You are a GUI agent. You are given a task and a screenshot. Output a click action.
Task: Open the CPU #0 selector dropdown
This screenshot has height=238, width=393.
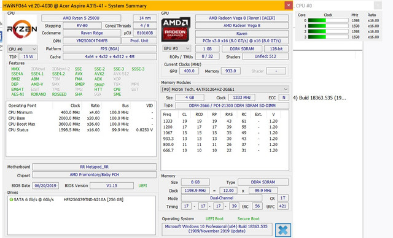pyautogui.click(x=22, y=49)
